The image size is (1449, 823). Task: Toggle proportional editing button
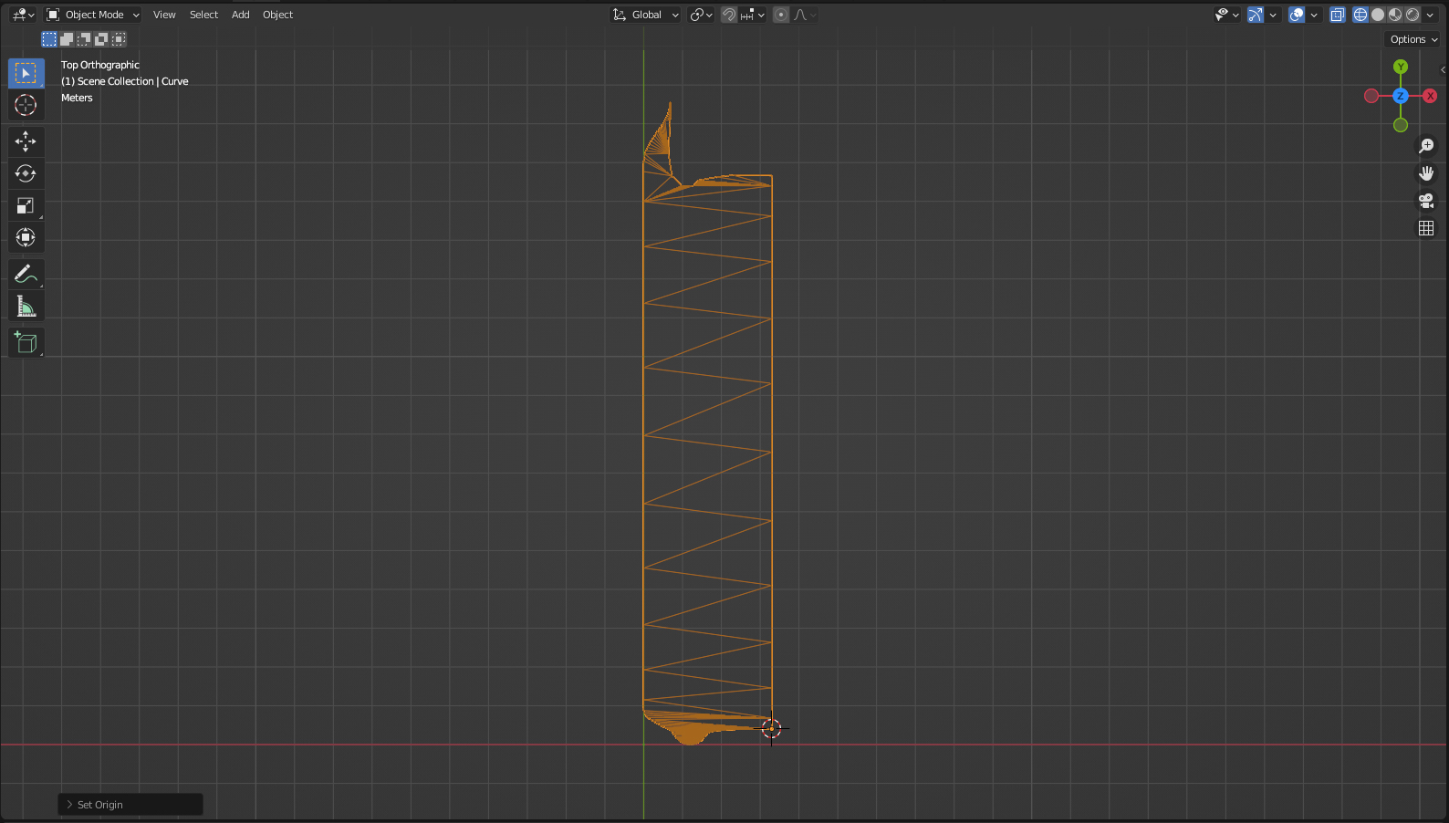pyautogui.click(x=781, y=15)
